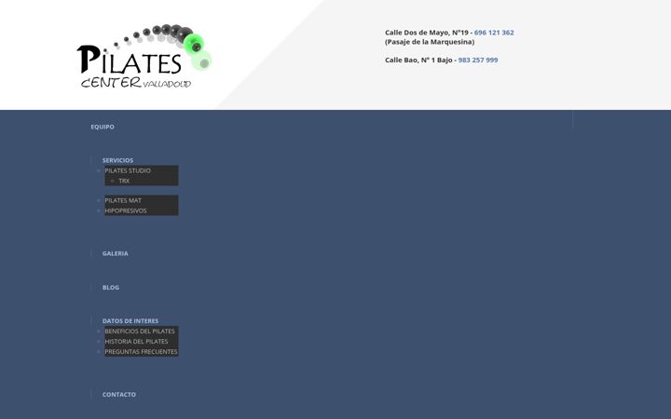Image resolution: width=671 pixels, height=419 pixels.
Task: Open the CONTACTO menu item
Action: click(119, 394)
